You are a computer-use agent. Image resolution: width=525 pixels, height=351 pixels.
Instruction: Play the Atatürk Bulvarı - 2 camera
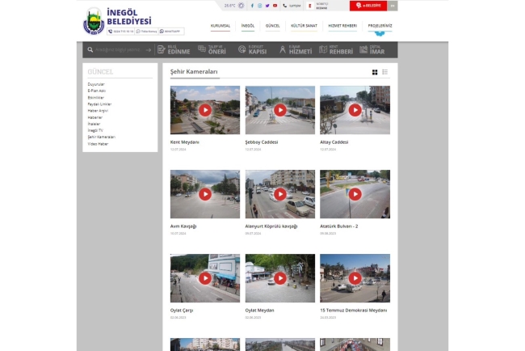tap(355, 194)
